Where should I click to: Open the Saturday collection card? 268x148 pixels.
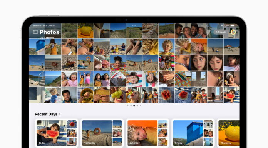pos(147,133)
